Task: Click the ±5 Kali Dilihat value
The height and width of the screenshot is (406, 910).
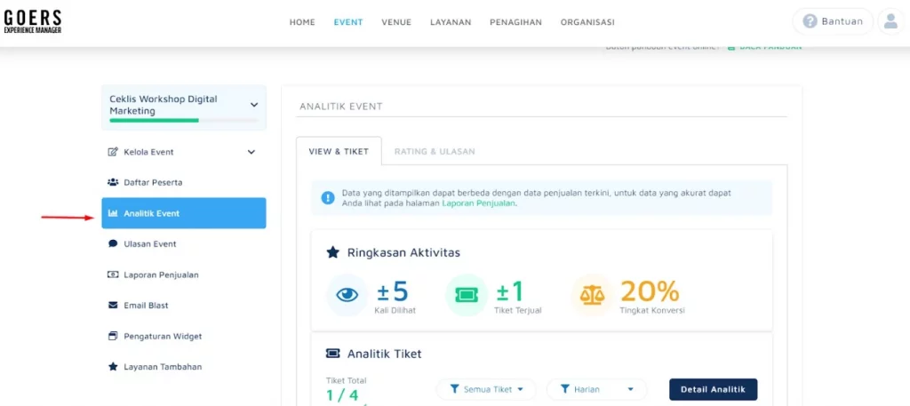Action: pyautogui.click(x=393, y=291)
